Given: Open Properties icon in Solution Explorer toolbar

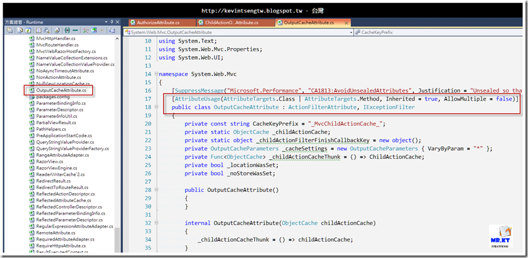Looking at the screenshot, I should coord(10,30).
